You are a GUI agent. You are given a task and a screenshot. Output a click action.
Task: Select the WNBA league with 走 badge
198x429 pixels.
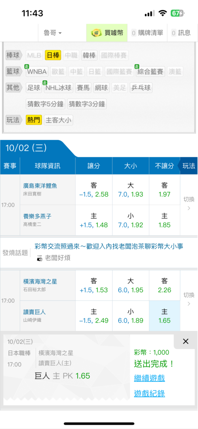tap(37, 72)
